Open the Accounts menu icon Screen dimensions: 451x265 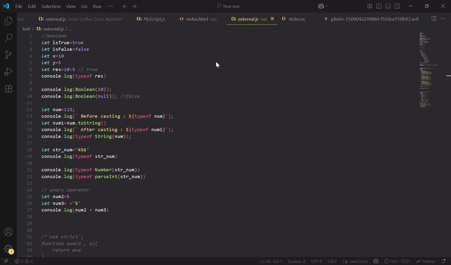(8, 232)
